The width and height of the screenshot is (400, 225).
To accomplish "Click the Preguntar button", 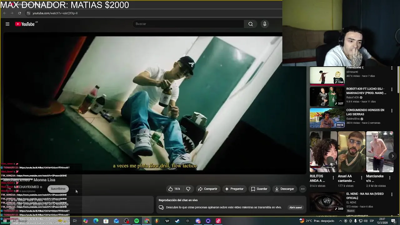I will pyautogui.click(x=234, y=189).
